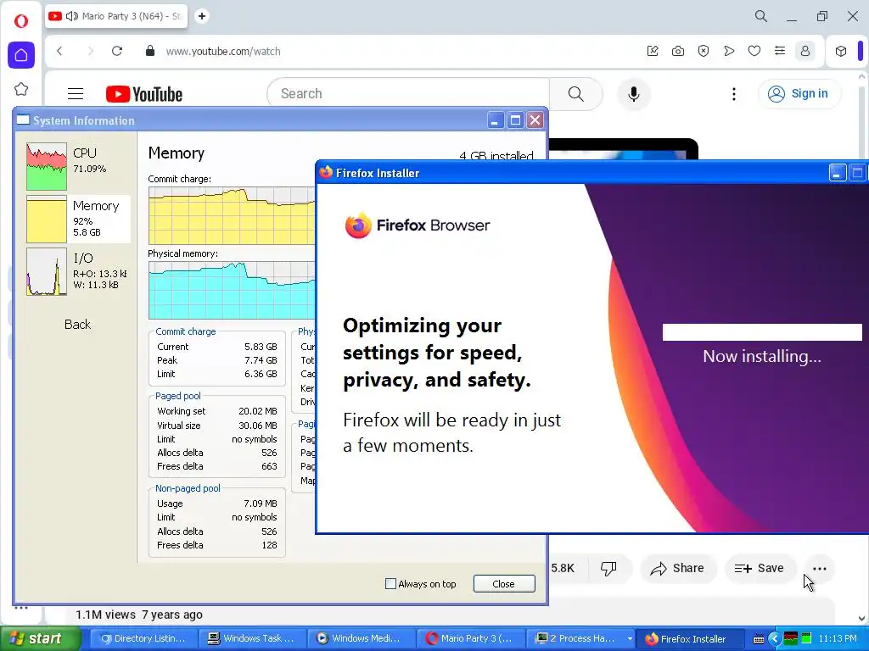
Task: Reload the YouTube page
Action: tap(117, 51)
